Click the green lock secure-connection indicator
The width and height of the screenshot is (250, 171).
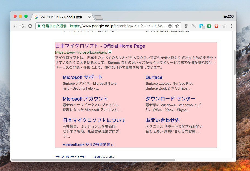click(x=39, y=26)
